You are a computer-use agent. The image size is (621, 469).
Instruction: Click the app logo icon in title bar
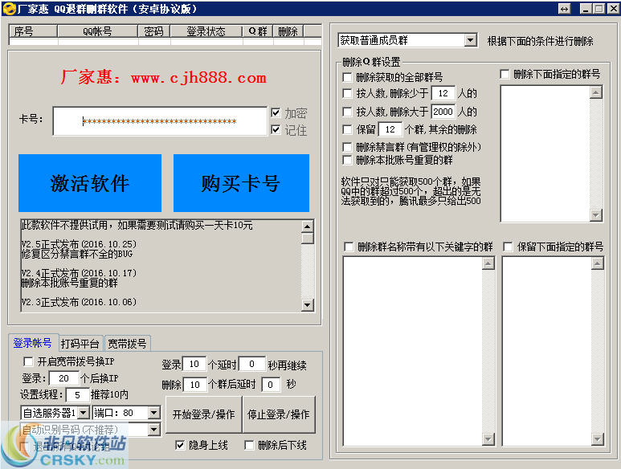[x=9, y=8]
